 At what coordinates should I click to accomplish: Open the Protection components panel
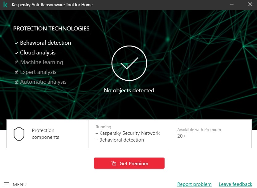coord(47,134)
